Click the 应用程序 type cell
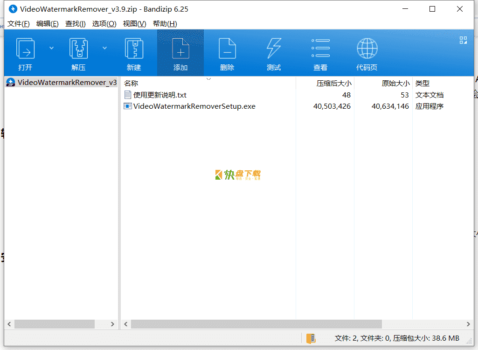 [429, 106]
